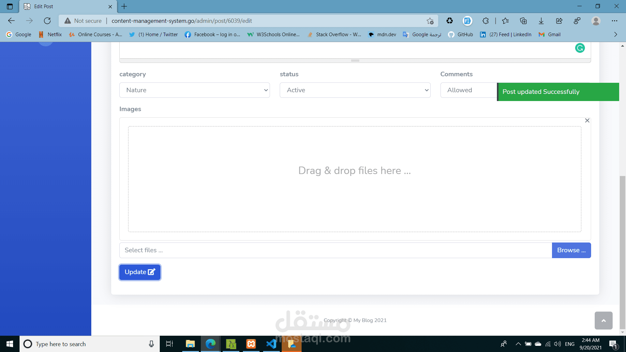Viewport: 626px width, 352px height.
Task: Open XAMPP from the taskbar
Action: (251, 344)
